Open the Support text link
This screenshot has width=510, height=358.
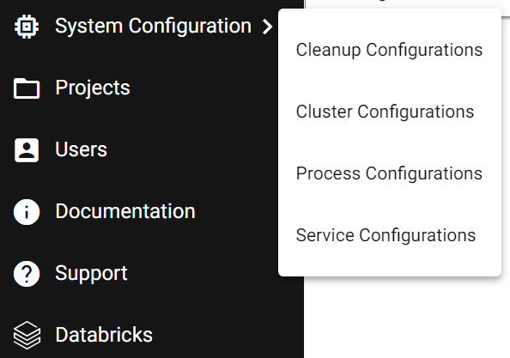[91, 273]
